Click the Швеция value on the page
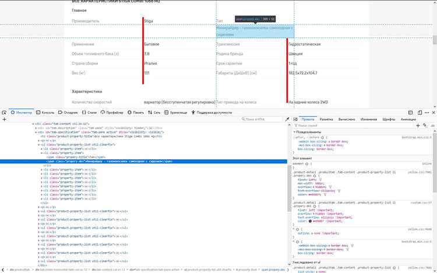Viewport: 437px width, 273px height. point(295,54)
